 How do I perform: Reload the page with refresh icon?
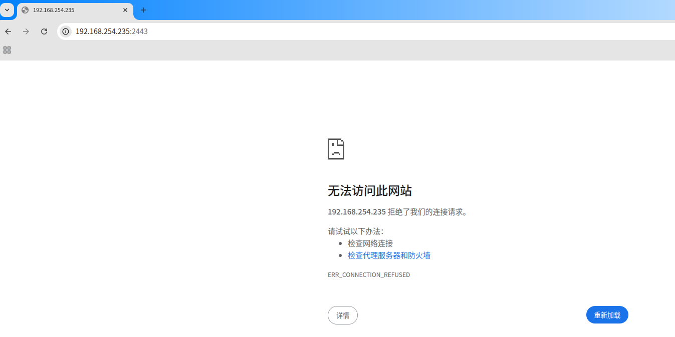44,31
